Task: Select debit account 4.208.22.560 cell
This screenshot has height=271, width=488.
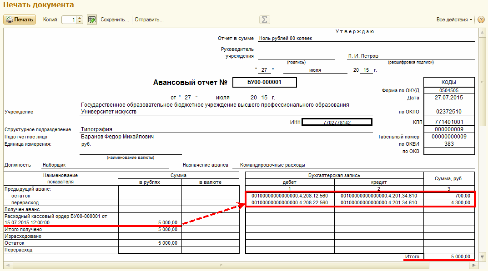Action: coord(290,202)
